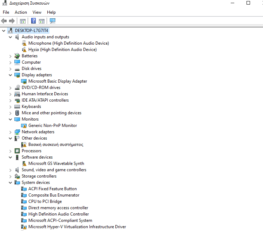Expand the Disk drives category

11,69
